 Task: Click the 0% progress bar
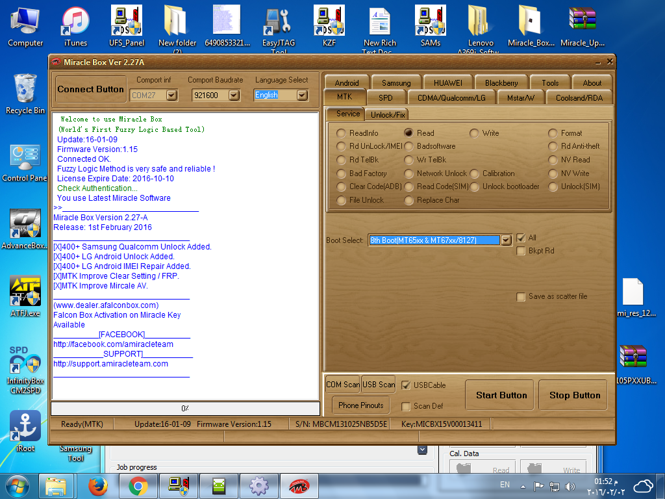point(185,409)
